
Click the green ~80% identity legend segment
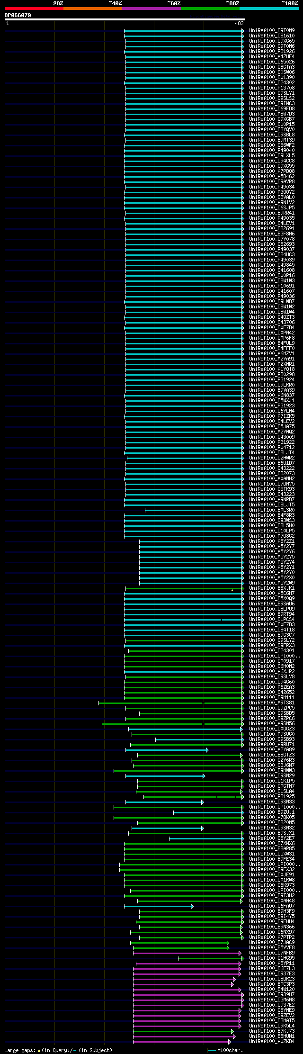pyautogui.click(x=210, y=9)
